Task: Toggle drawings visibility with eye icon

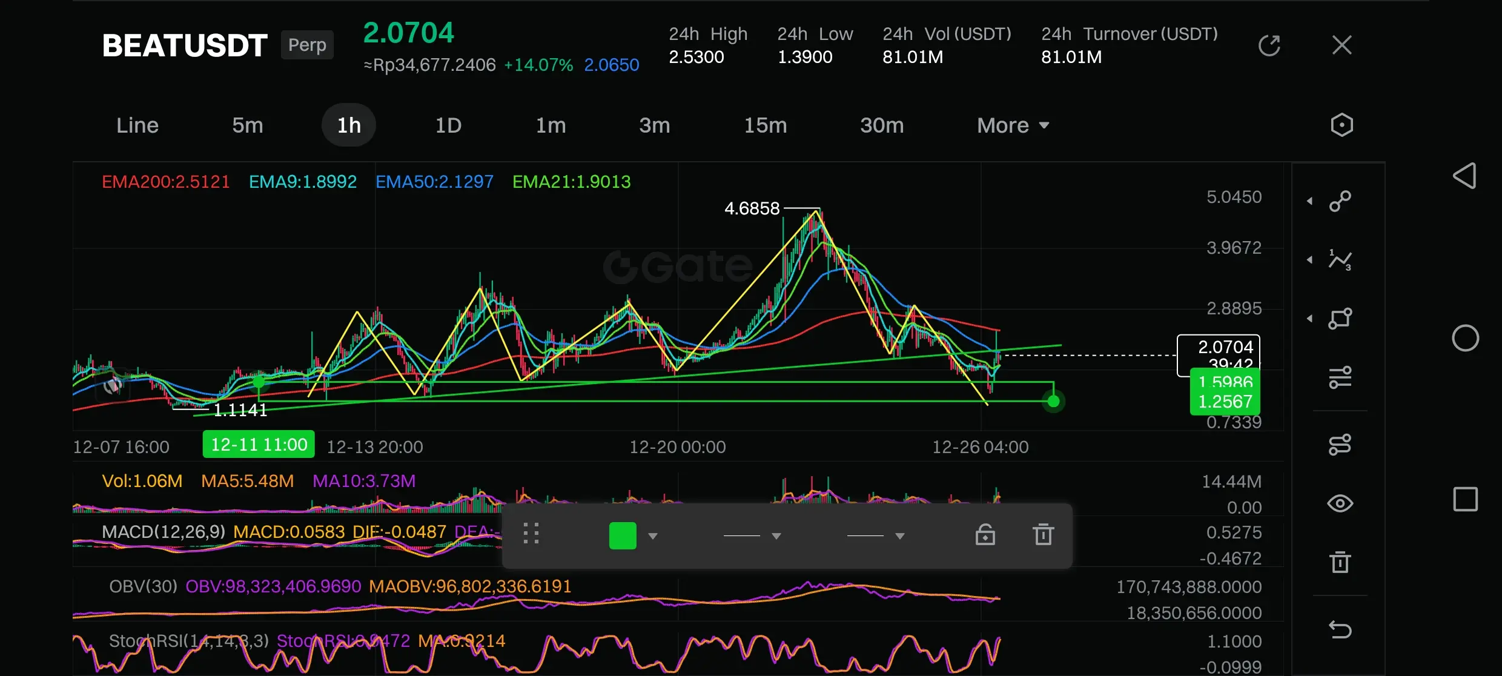Action: click(x=1340, y=503)
